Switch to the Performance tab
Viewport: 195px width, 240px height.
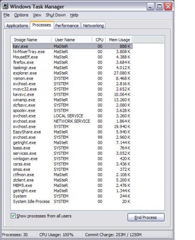67,26
